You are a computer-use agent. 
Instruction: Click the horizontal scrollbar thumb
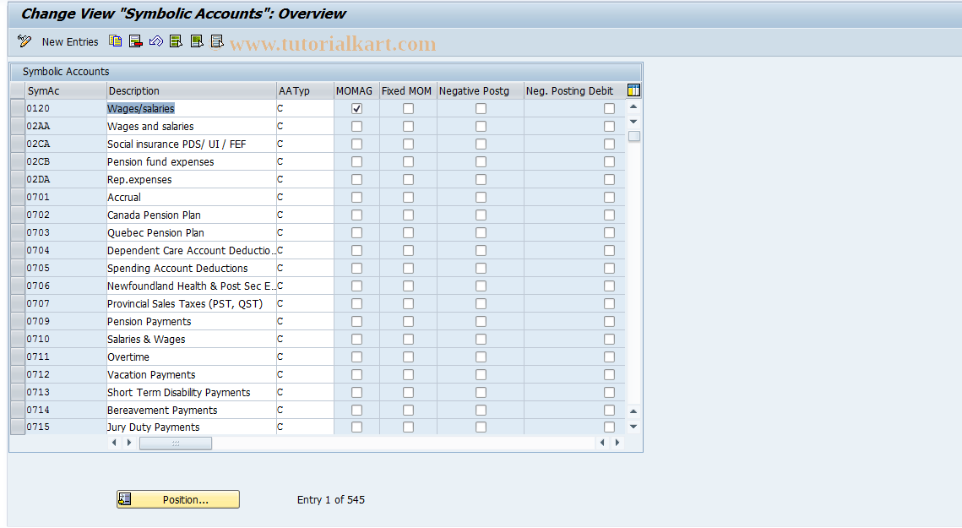(x=176, y=444)
